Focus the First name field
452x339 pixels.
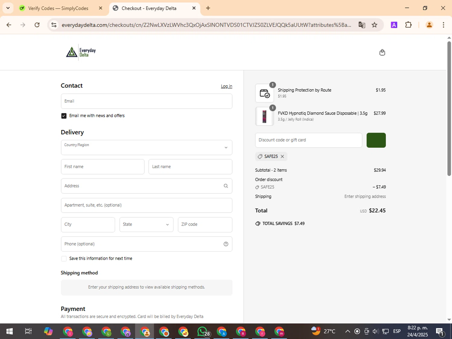point(103,167)
